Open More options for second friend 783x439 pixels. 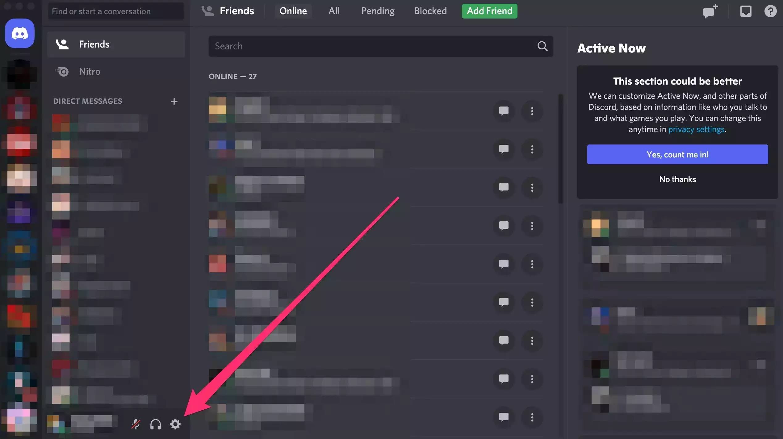[x=532, y=149]
